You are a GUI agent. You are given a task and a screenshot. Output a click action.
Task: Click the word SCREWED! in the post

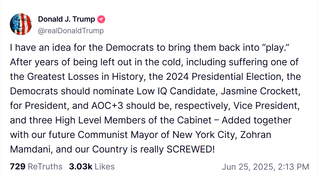click(x=191, y=149)
